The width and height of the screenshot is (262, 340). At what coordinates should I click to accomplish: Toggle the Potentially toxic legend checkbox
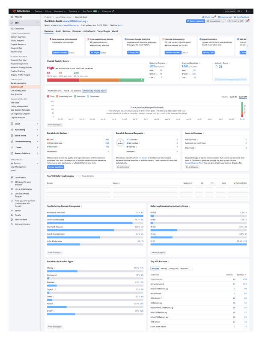[58, 97]
